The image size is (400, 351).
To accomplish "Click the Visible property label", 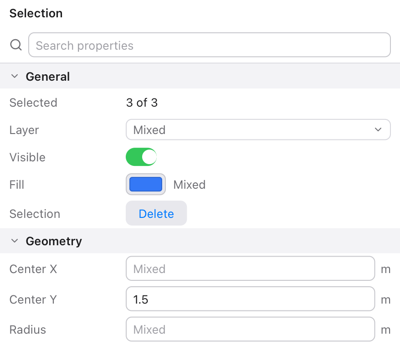I will [27, 157].
